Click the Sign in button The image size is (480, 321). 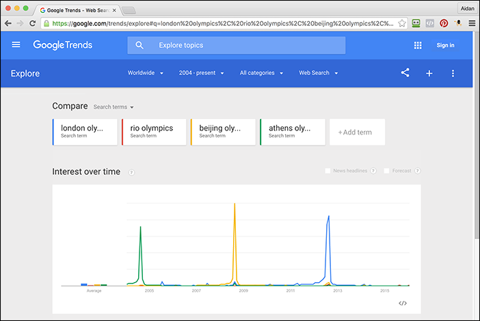(445, 45)
